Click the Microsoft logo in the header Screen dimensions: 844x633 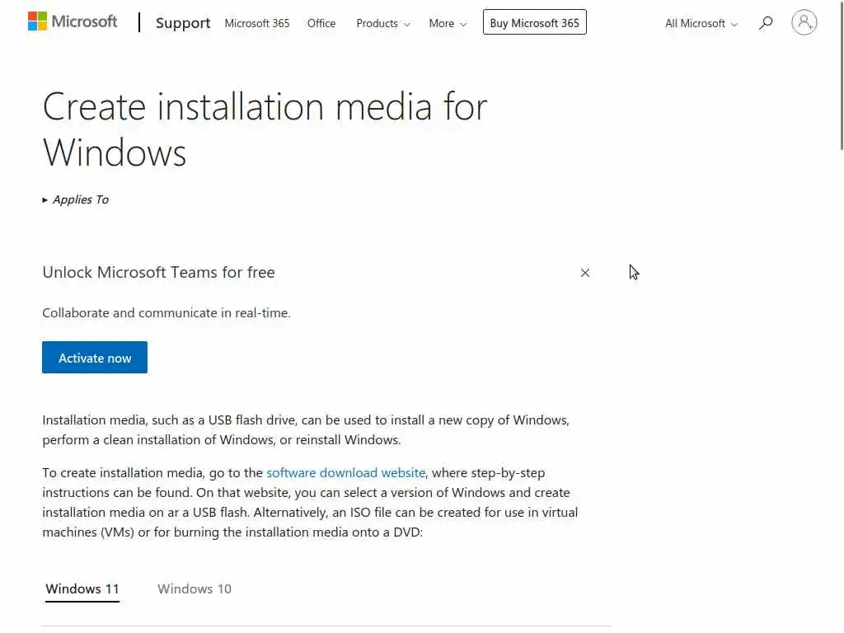click(x=73, y=21)
